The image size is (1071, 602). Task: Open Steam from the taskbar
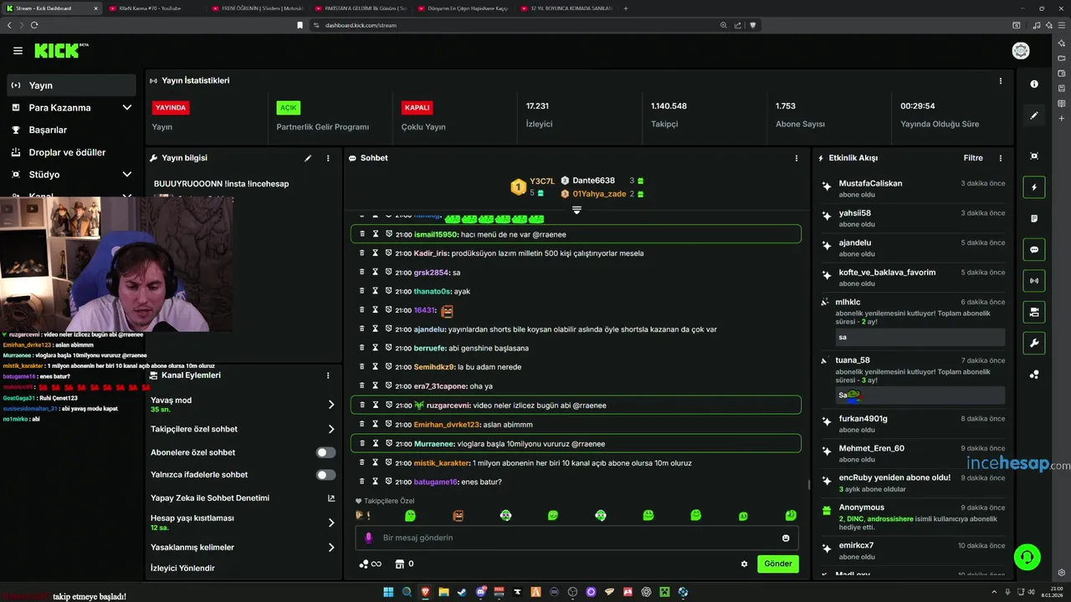(463, 592)
